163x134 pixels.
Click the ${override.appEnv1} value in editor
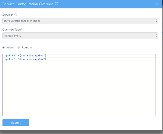pos(32,56)
